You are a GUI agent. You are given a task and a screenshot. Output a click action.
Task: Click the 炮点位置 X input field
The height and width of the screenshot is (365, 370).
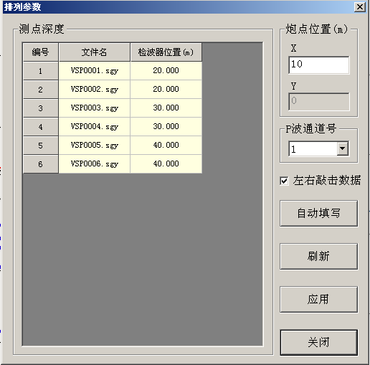tap(319, 65)
